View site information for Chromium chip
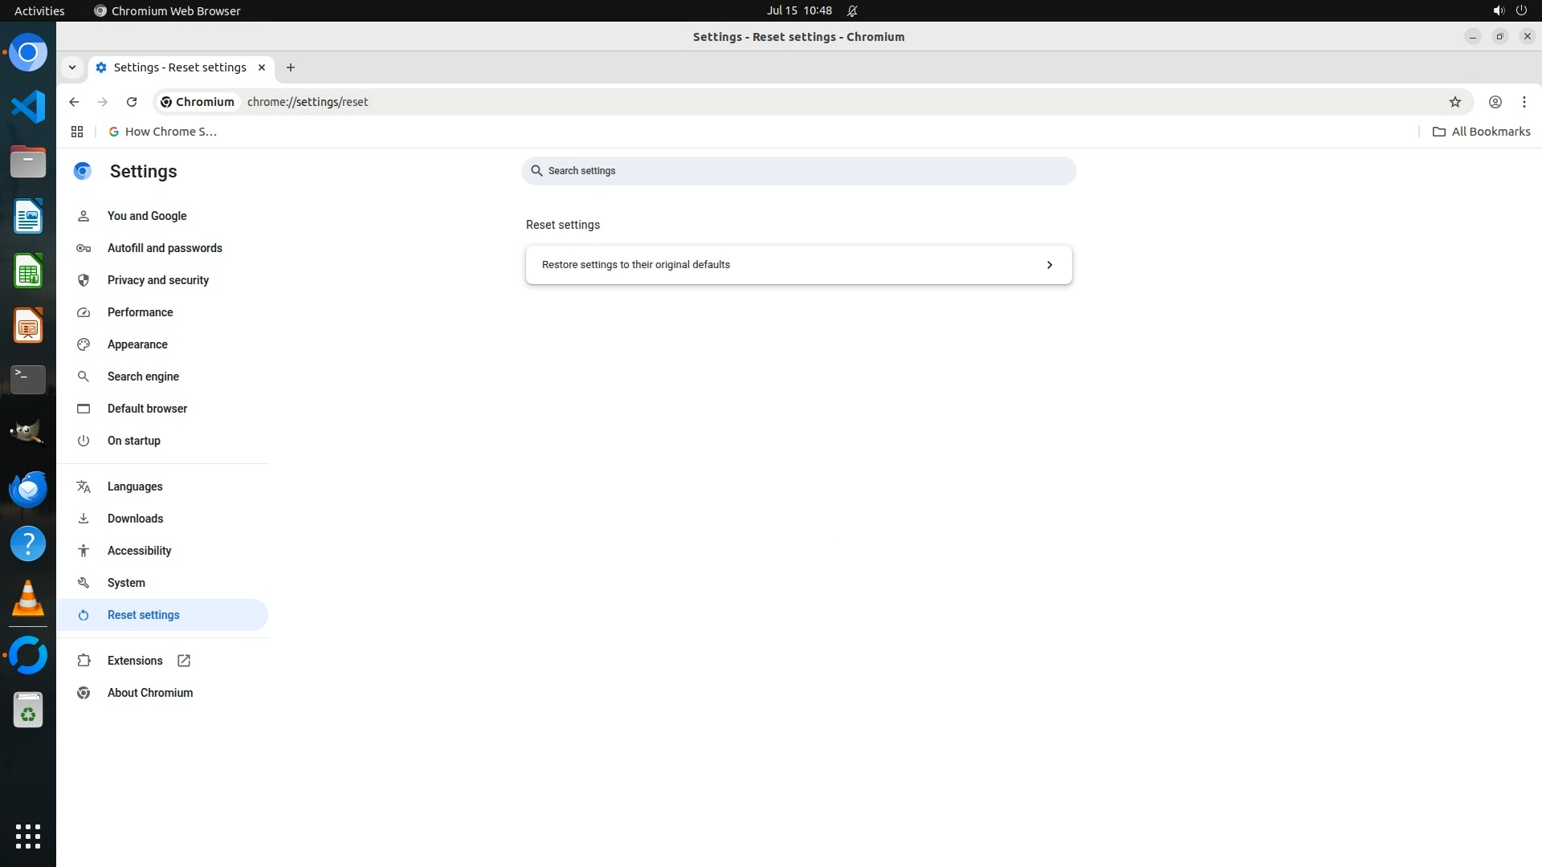1542x867 pixels. point(198,102)
